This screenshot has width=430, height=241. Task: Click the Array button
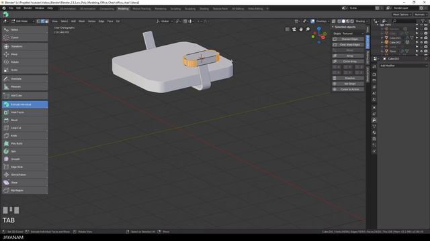tap(348, 56)
